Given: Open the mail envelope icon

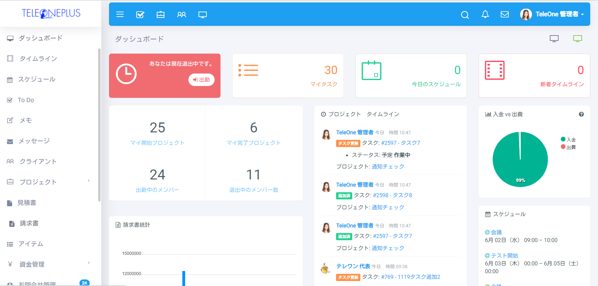Looking at the screenshot, I should 505,14.
